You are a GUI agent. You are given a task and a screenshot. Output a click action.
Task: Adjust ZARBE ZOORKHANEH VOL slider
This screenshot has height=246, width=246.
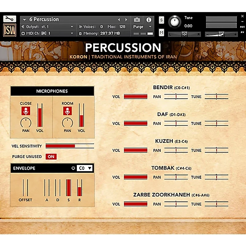coord(136,204)
